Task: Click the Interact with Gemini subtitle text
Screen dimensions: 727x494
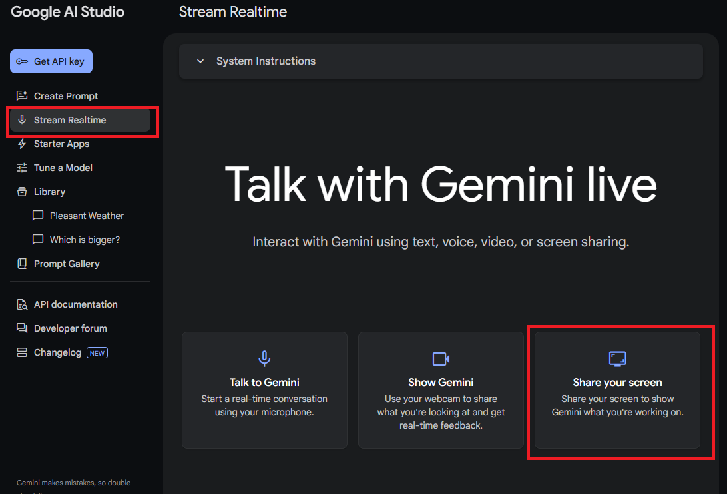Action: pyautogui.click(x=441, y=242)
